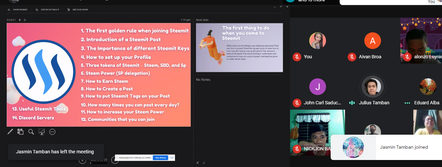The width and height of the screenshot is (442, 167).
Task: Select Aivan Broa's orange avatar
Action: (x=373, y=41)
